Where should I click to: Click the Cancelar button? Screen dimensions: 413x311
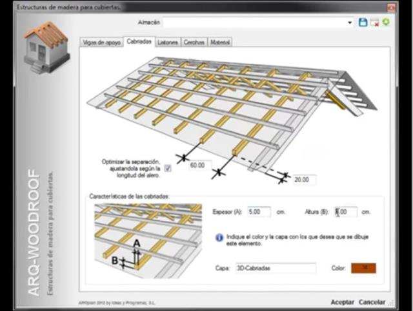point(372,302)
